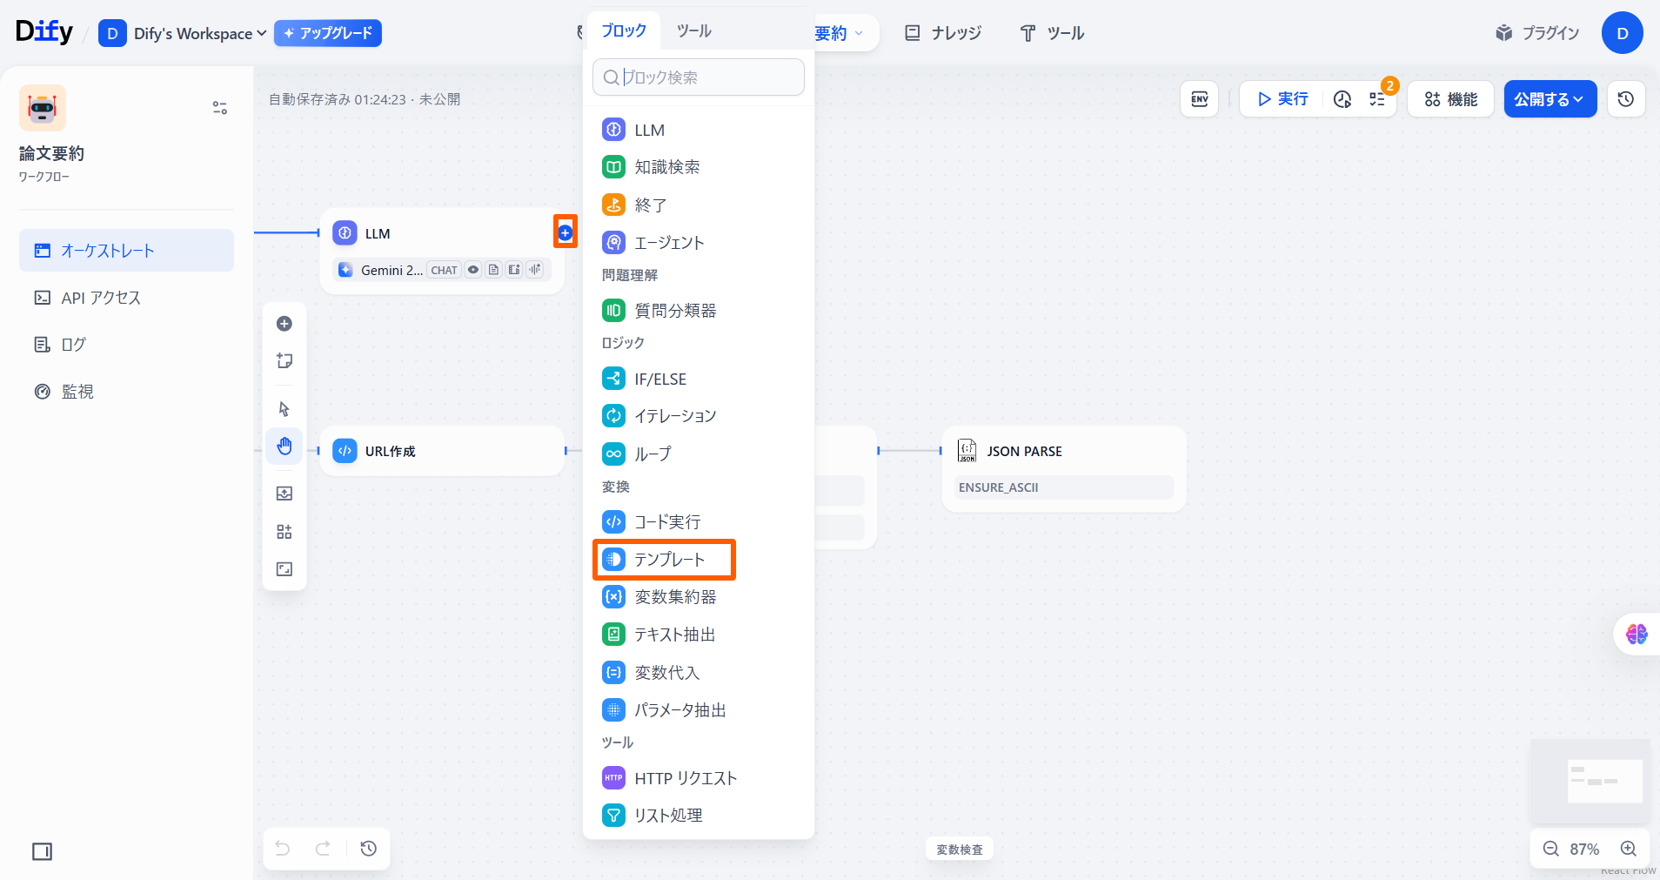Switch to the ツール tab in block picker
Image resolution: width=1660 pixels, height=880 pixels.
click(x=693, y=31)
